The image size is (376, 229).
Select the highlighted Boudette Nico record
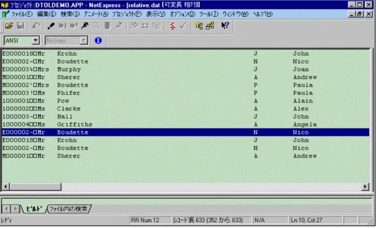(x=185, y=132)
